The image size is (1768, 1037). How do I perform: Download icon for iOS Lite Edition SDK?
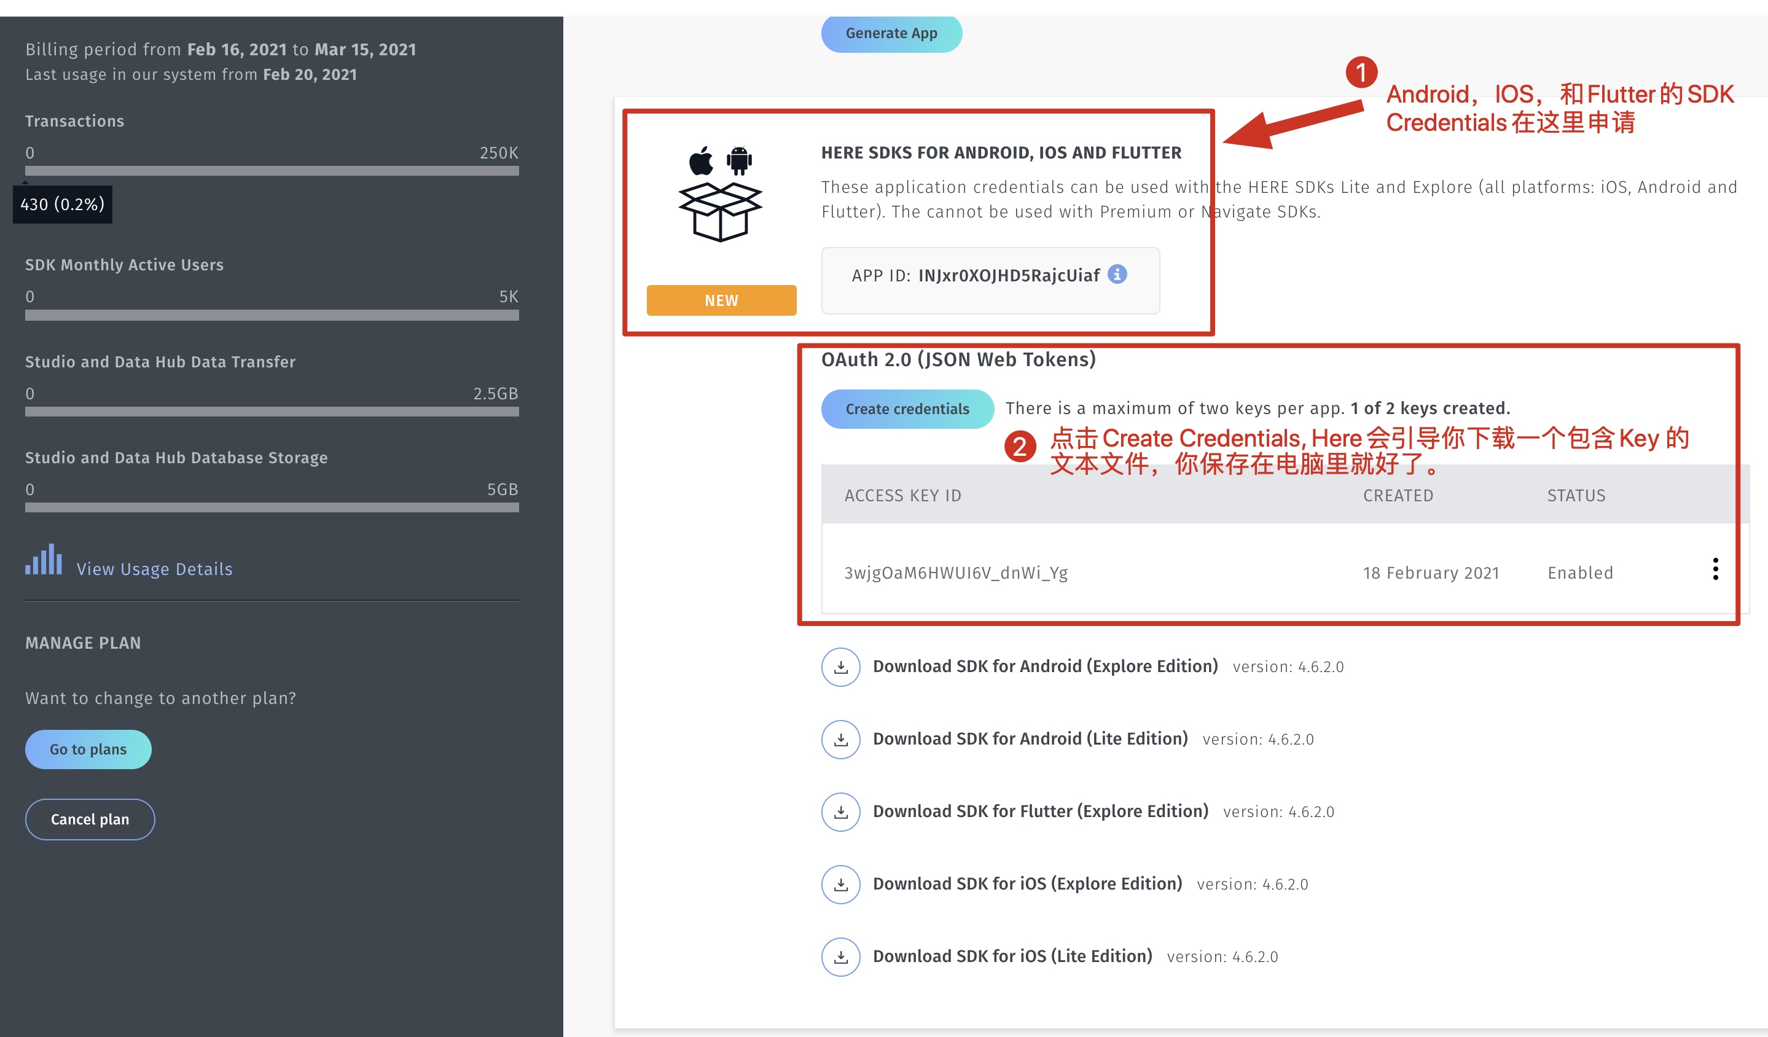point(840,957)
